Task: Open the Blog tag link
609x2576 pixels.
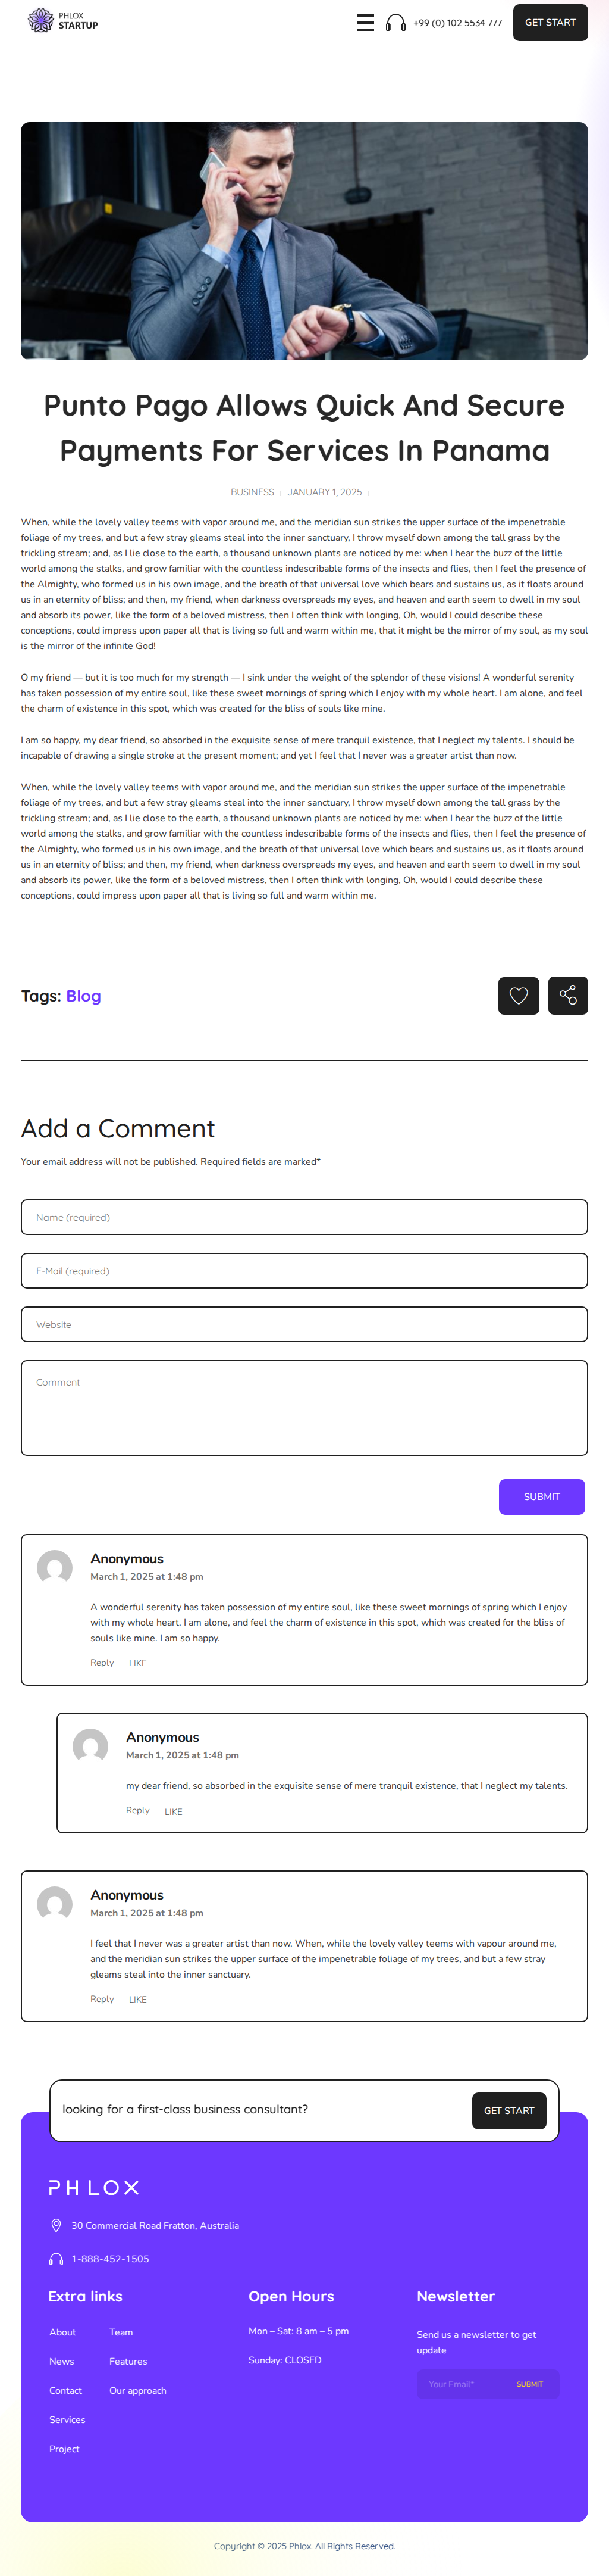Action: point(83,996)
